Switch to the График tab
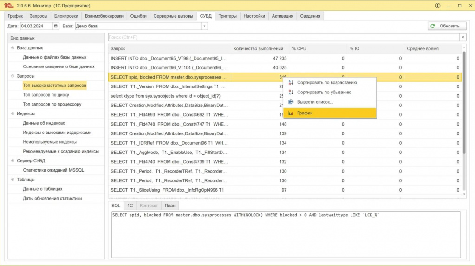Image resolution: width=475 pixels, height=266 pixels. coord(15,16)
